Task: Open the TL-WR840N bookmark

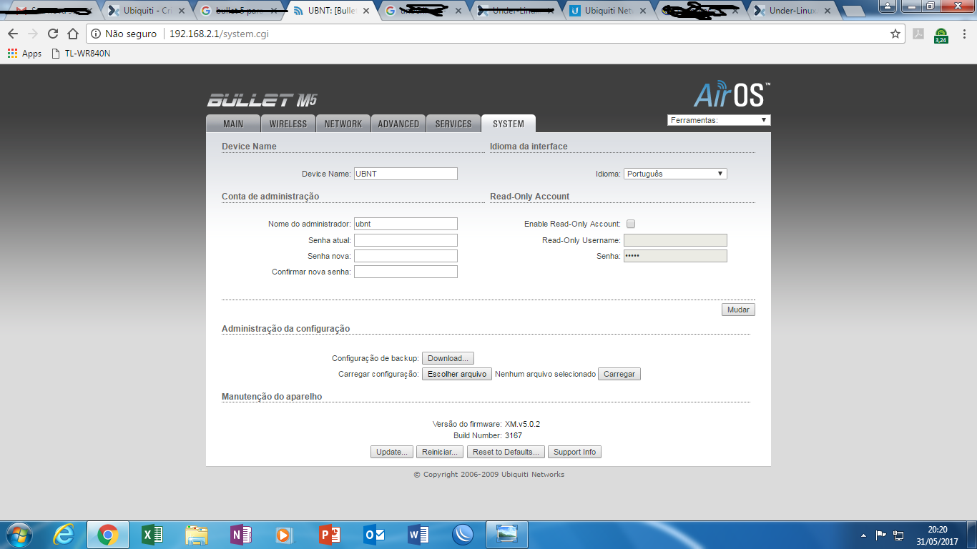Action: (82, 54)
